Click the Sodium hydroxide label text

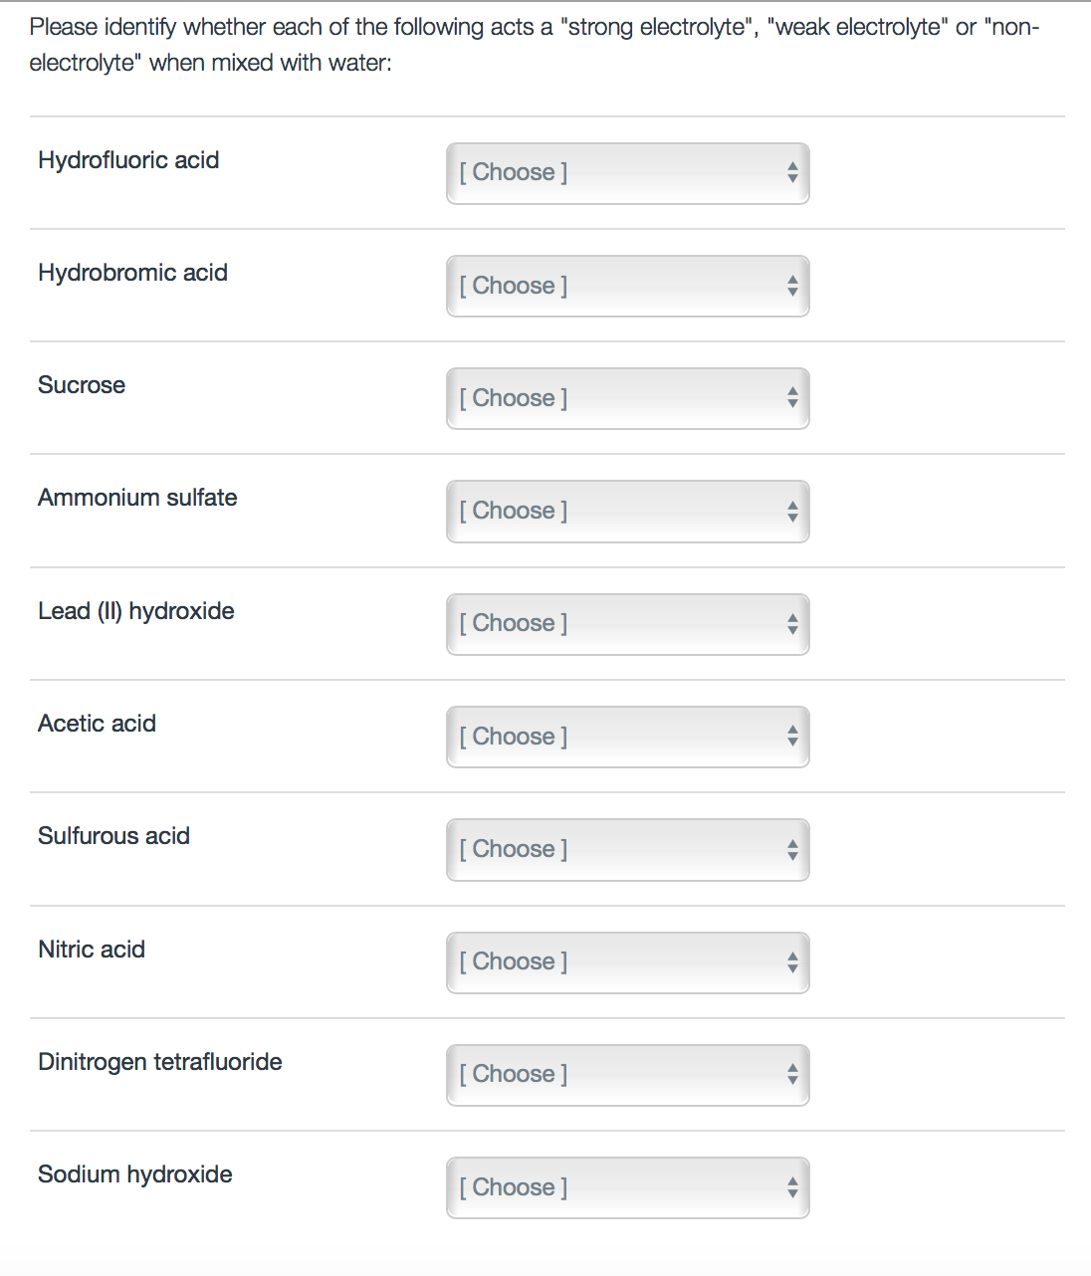point(135,1174)
